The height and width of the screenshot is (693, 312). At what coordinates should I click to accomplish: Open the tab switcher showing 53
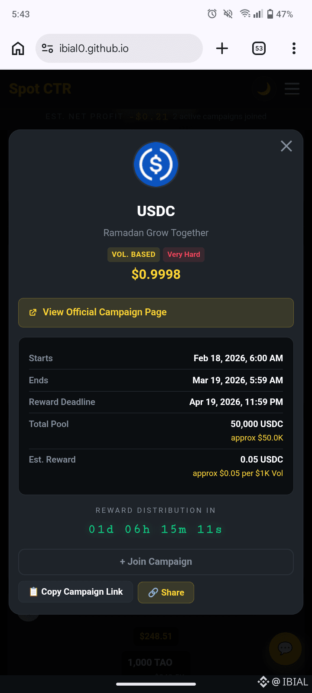click(259, 48)
